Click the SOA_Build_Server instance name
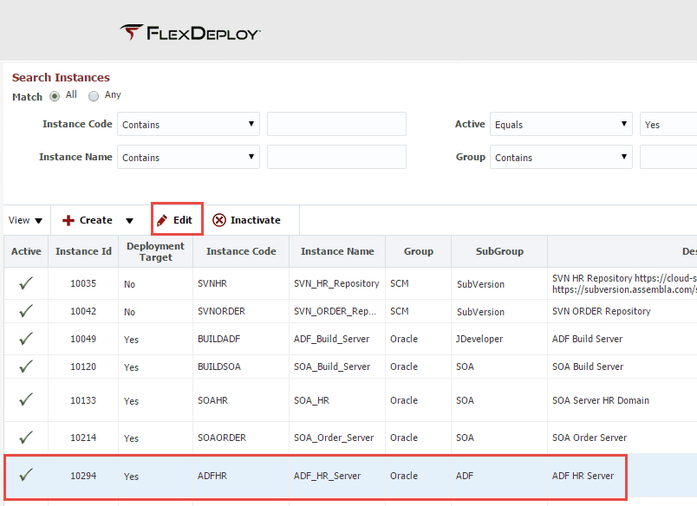 (x=332, y=367)
